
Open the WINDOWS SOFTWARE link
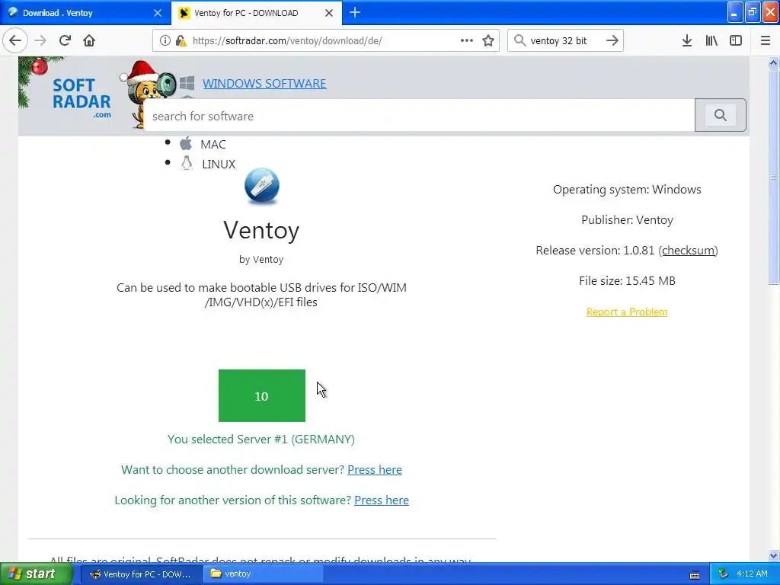(x=264, y=83)
